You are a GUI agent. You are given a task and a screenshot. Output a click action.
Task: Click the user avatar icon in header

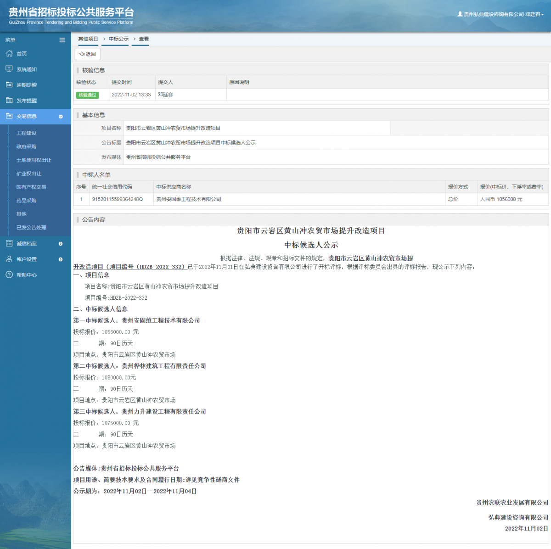[x=460, y=14]
